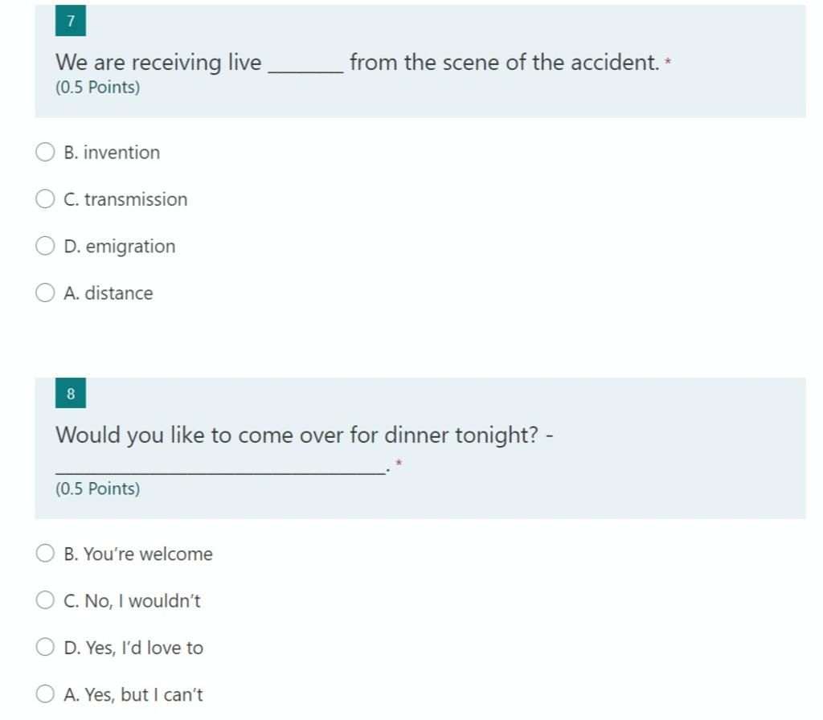
Task: Click the 'You're welcome' answer label text
Action: (149, 554)
